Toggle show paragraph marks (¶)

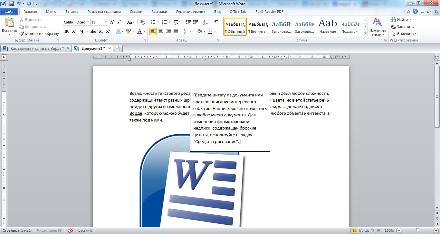(x=216, y=22)
